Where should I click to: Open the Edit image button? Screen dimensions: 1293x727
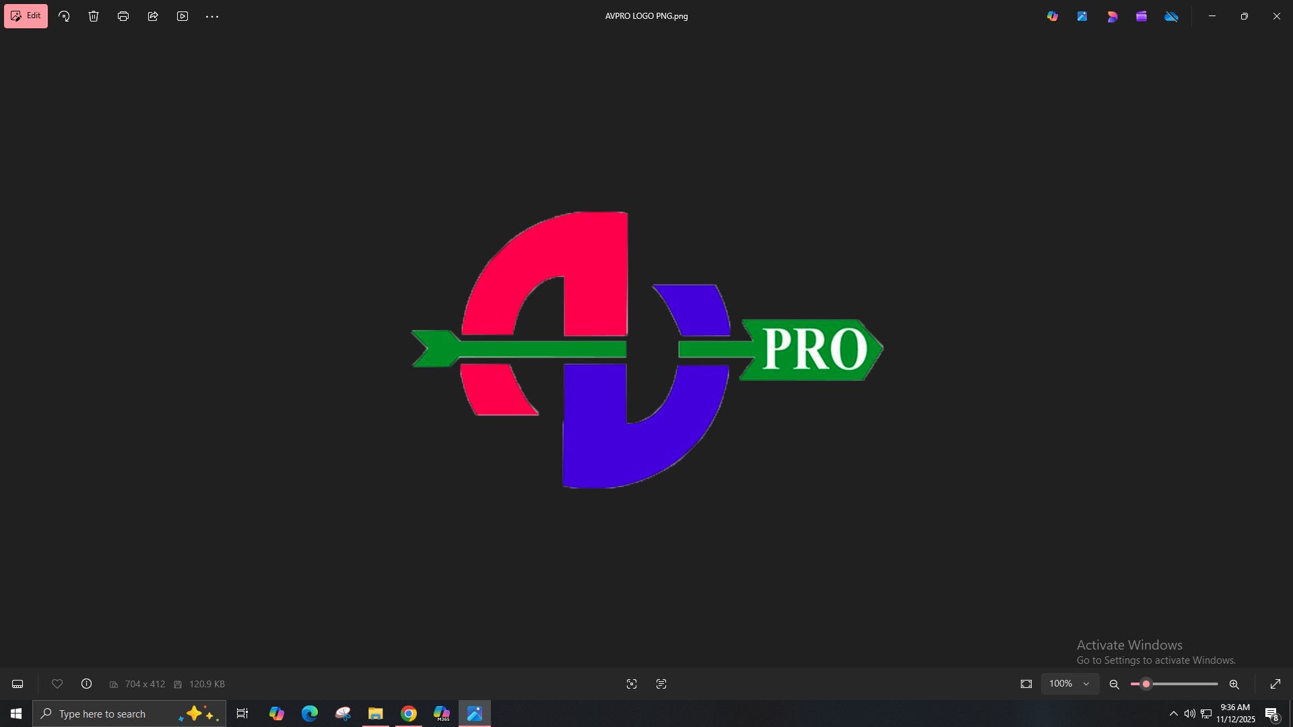[x=26, y=16]
